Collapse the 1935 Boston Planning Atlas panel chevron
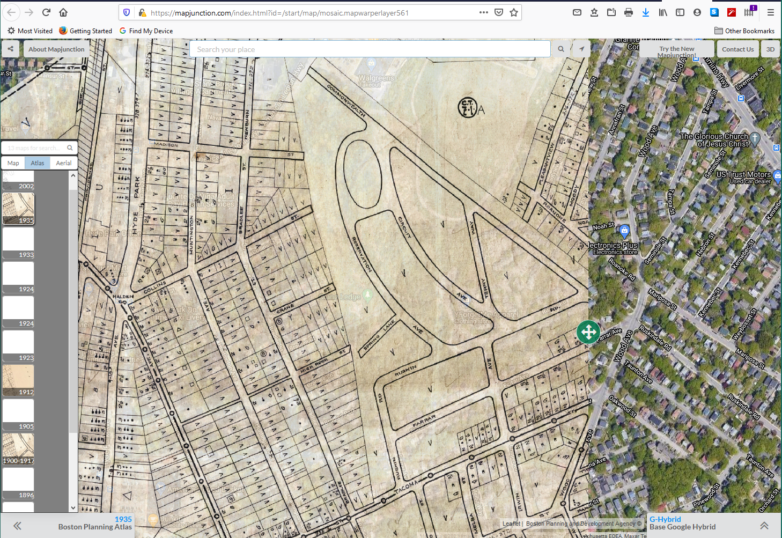Screen dimensions: 782x538 (17, 526)
